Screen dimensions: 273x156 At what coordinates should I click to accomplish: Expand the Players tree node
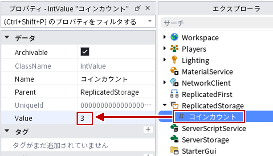(164, 48)
